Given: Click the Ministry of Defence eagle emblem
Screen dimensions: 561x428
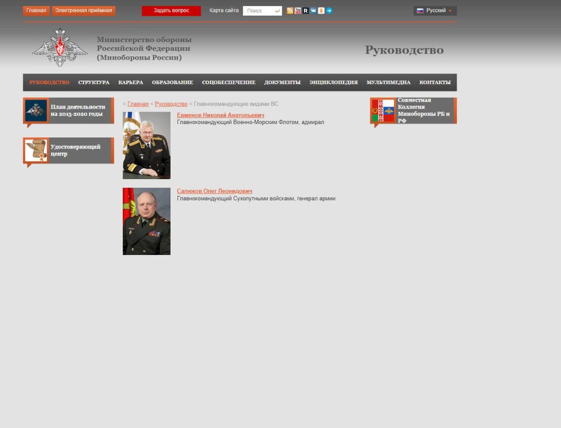Looking at the screenshot, I should coord(60,48).
